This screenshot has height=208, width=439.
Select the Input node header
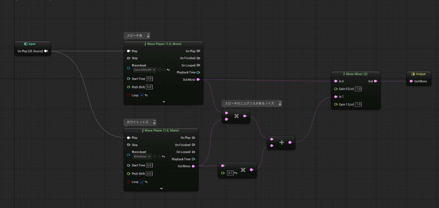click(32, 44)
